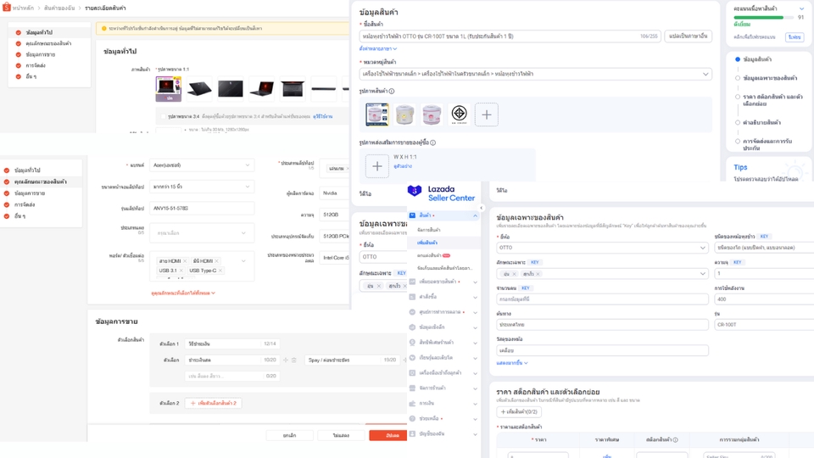This screenshot has height=458, width=814.
Task: Click info icon beside สต็อกสินค้า column header
Action: coord(676,440)
